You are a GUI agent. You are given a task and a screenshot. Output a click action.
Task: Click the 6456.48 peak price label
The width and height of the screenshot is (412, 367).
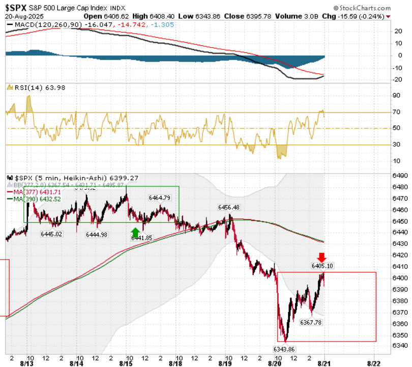228,207
